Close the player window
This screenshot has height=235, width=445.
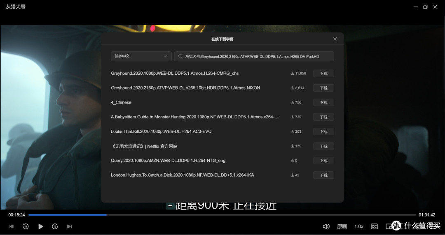click(x=435, y=7)
